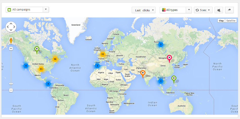Click the map pan navigation control
This screenshot has height=119, width=240.
11,27
